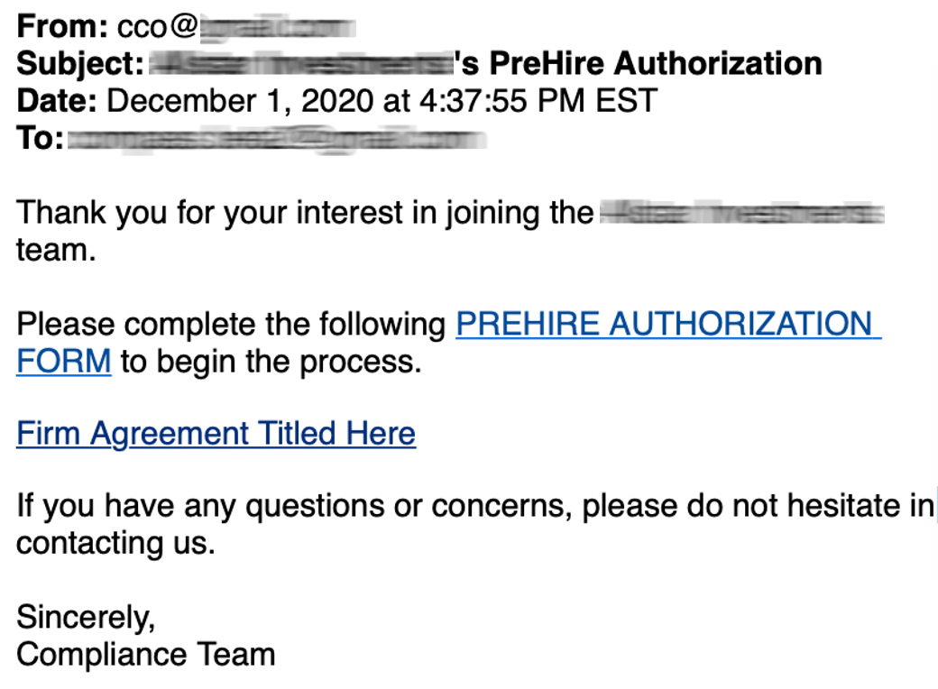Click the word 'team.' in first paragraph
The height and width of the screenshot is (689, 938).
(56, 251)
